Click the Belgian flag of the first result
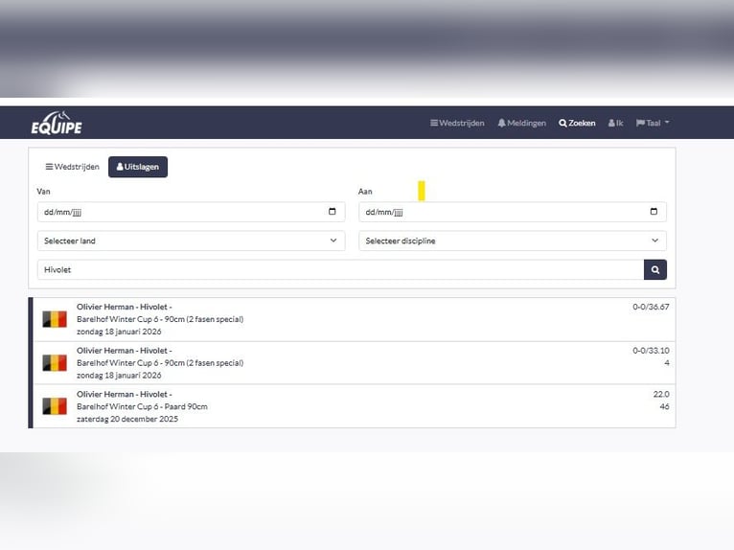 pyautogui.click(x=55, y=319)
